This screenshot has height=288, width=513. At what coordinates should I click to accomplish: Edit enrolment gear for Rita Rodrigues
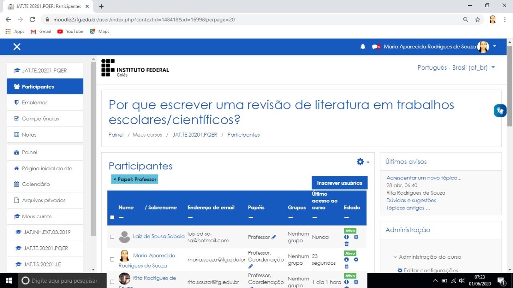point(356,282)
